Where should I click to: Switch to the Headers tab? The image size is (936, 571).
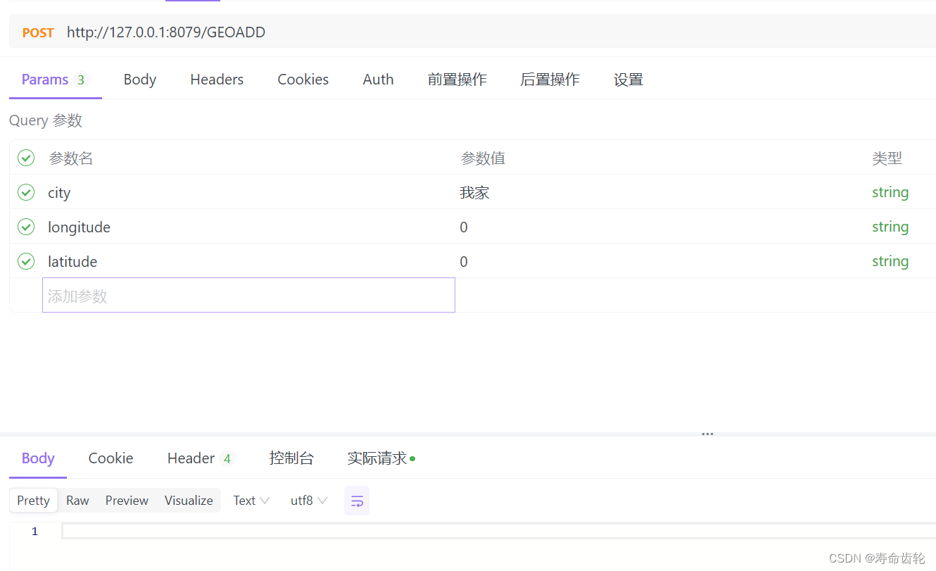click(x=216, y=79)
